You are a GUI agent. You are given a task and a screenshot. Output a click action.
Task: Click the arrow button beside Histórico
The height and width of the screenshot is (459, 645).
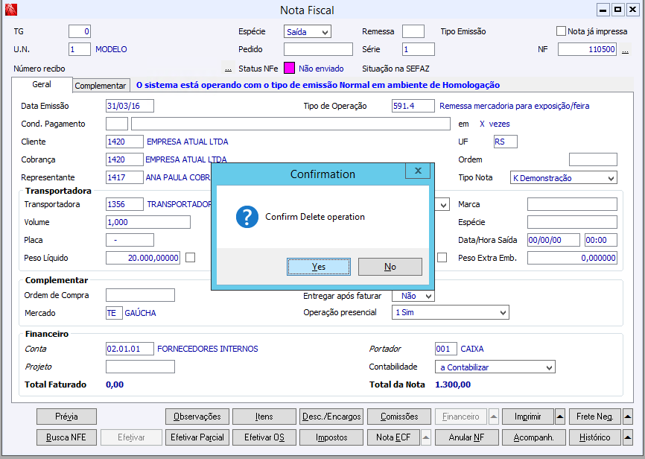pyautogui.click(x=627, y=437)
